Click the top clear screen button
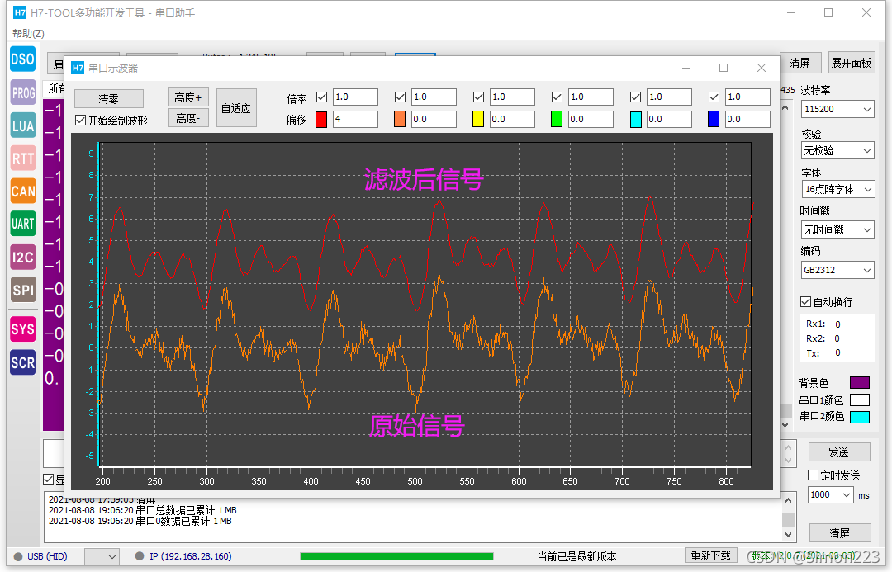Image resolution: width=892 pixels, height=572 pixels. (x=800, y=63)
